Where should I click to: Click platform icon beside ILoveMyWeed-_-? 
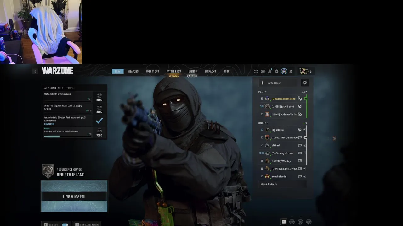point(300,161)
